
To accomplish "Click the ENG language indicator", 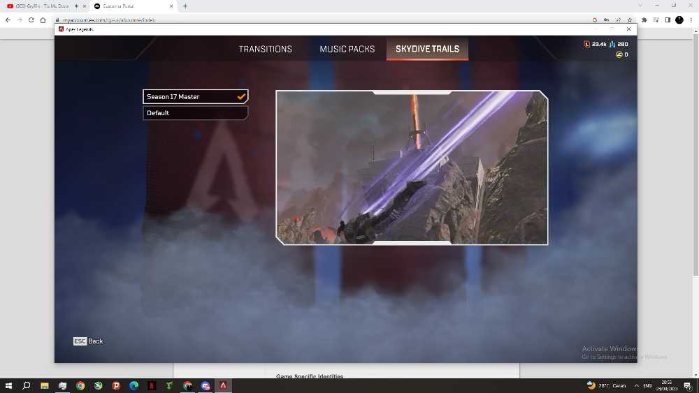I will [x=647, y=386].
